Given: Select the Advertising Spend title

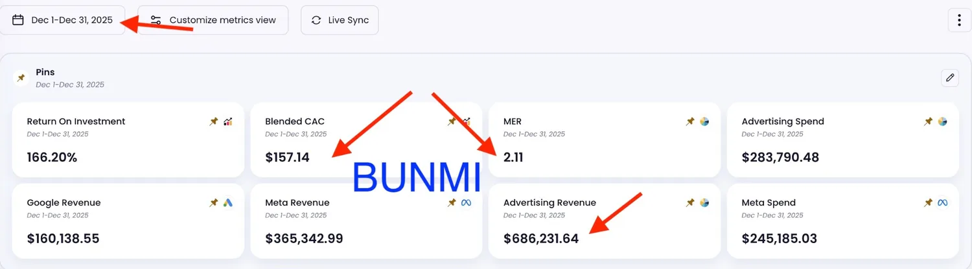Looking at the screenshot, I should tap(783, 122).
